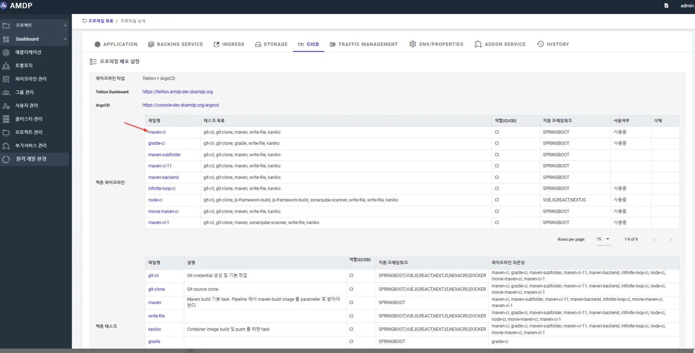This screenshot has width=695, height=353.
Task: Open the maven-backend pipeline link
Action: (x=163, y=177)
